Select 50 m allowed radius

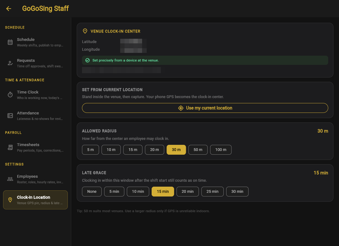pos(198,150)
